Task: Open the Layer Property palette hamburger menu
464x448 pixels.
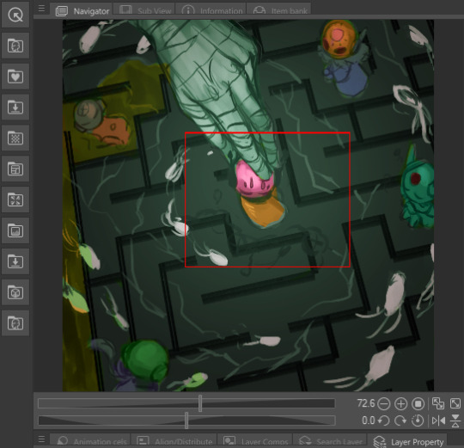Action: point(42,439)
